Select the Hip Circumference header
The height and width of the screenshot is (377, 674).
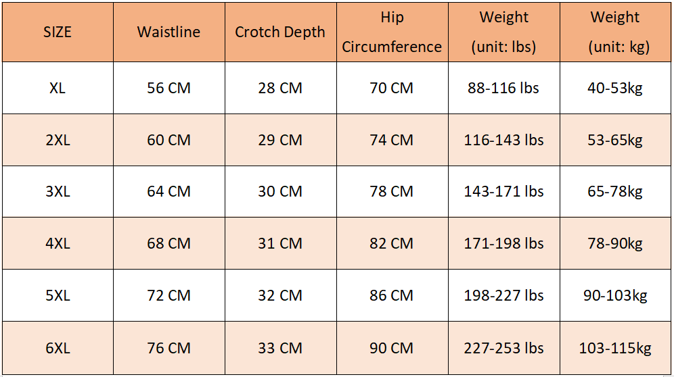pyautogui.click(x=392, y=32)
